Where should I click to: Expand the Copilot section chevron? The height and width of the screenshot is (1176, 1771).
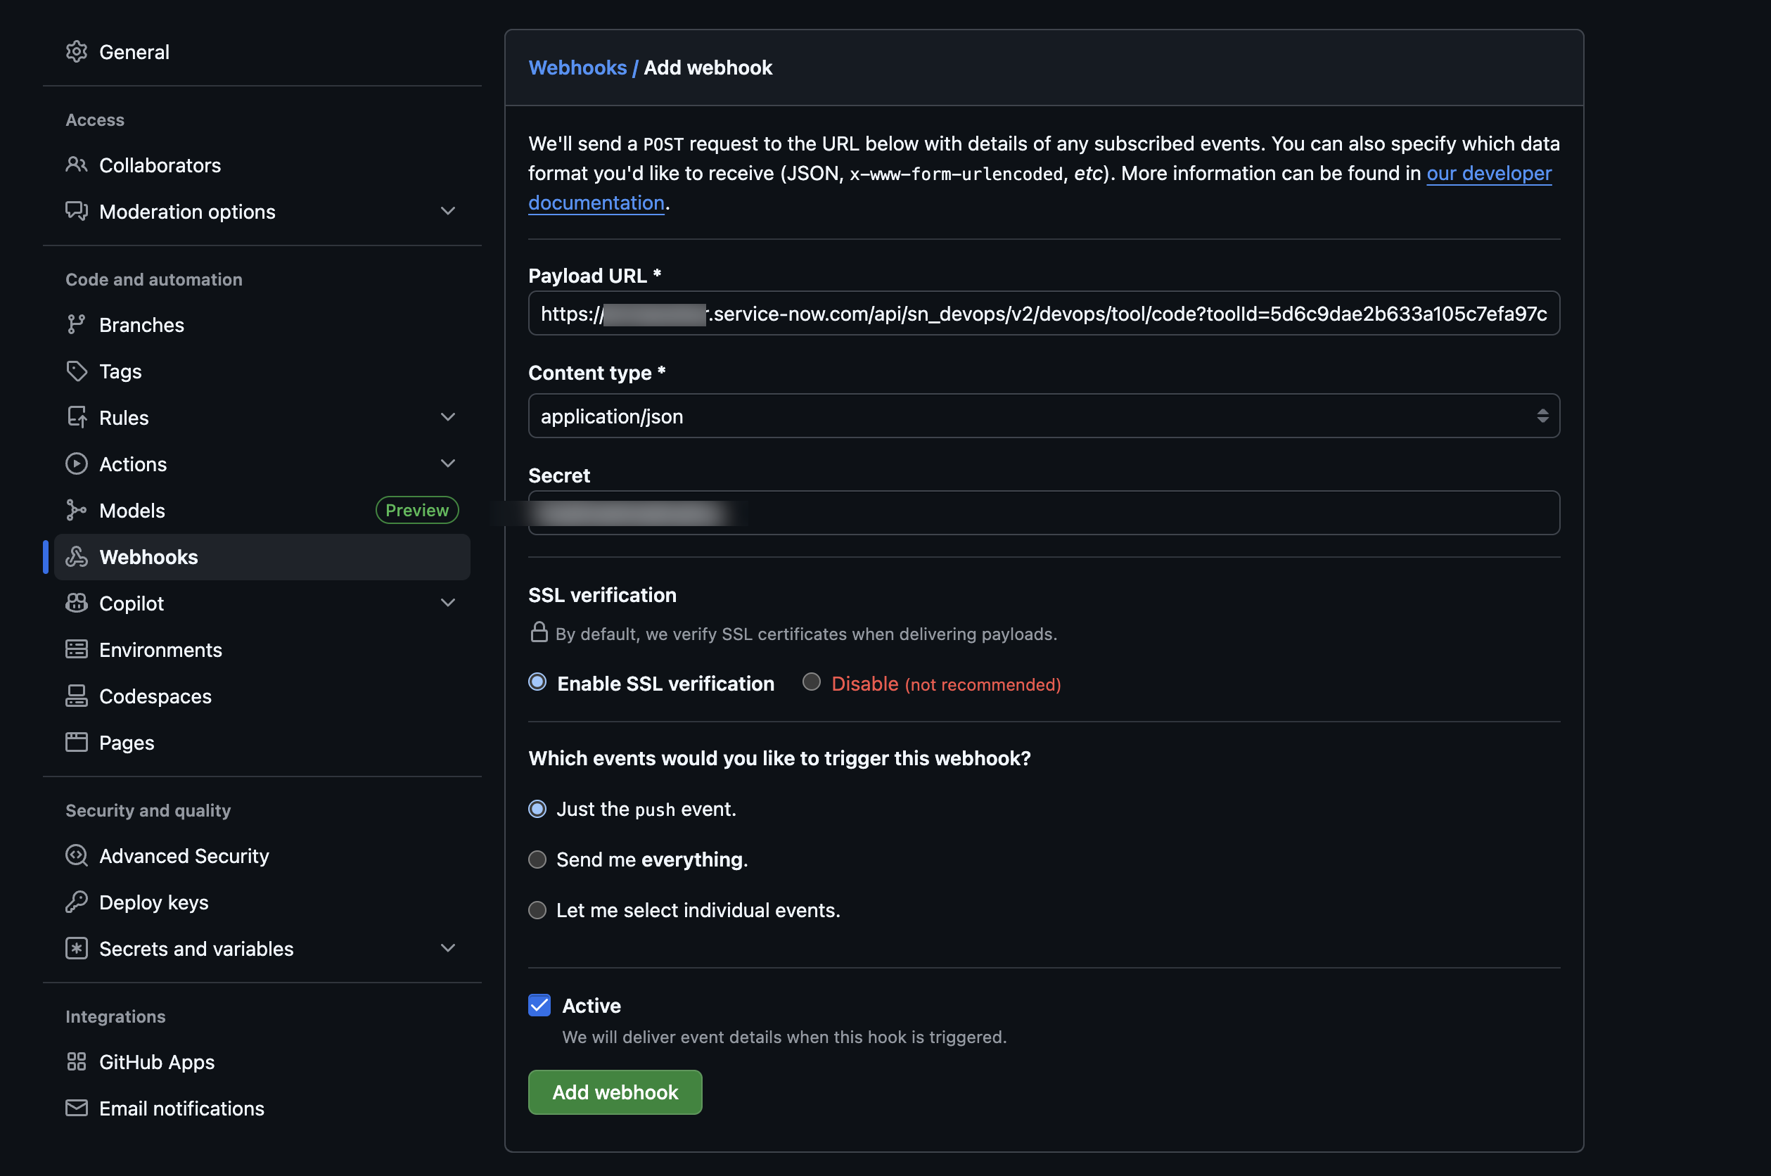click(x=448, y=603)
